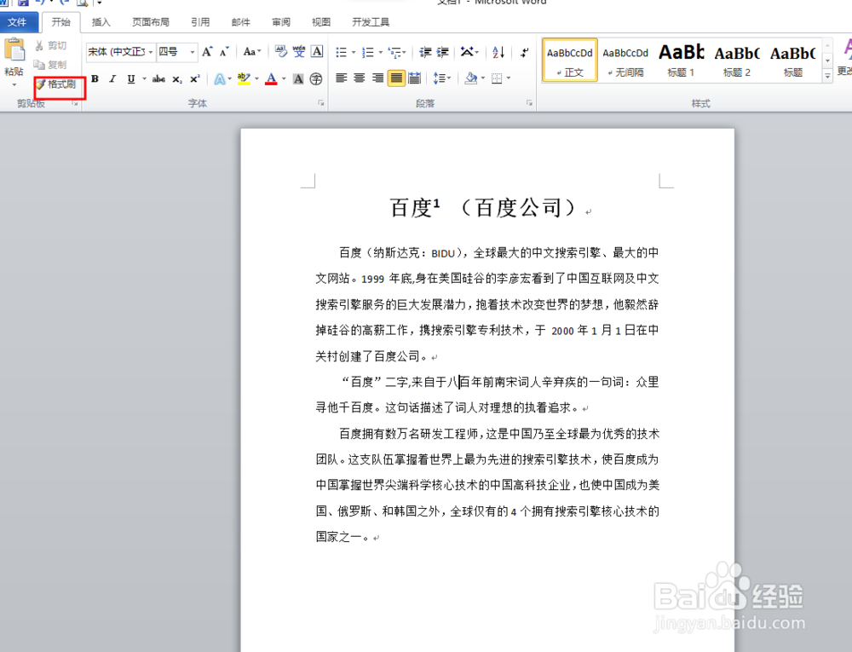This screenshot has height=652, width=852.
Task: Apply text effects (glowing A)
Action: click(x=220, y=79)
